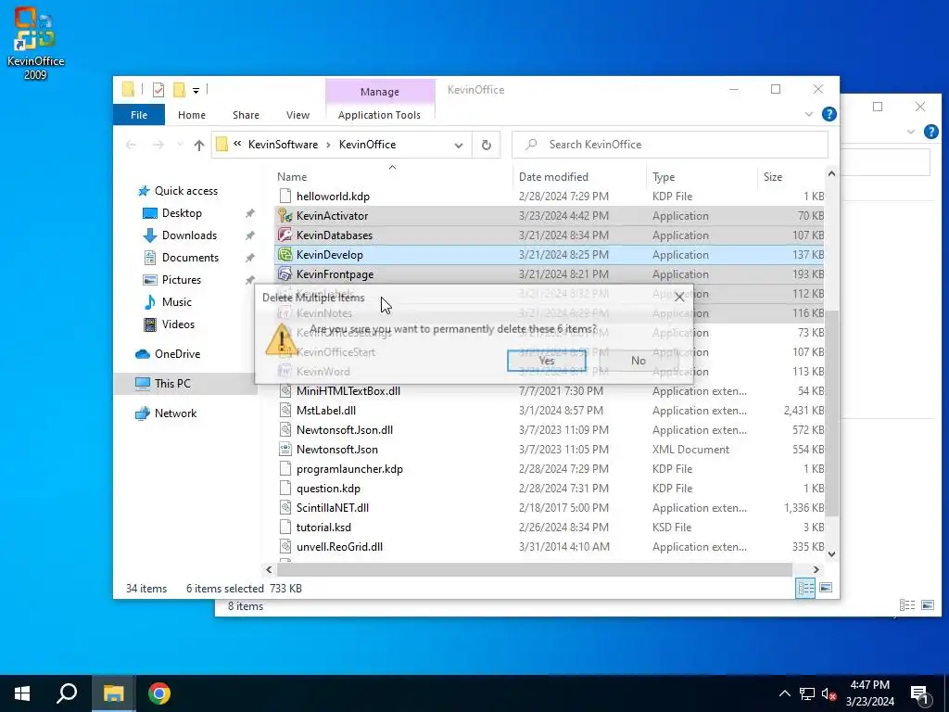Viewport: 949px width, 712px height.
Task: Open the View ribbon tab
Action: coord(297,114)
